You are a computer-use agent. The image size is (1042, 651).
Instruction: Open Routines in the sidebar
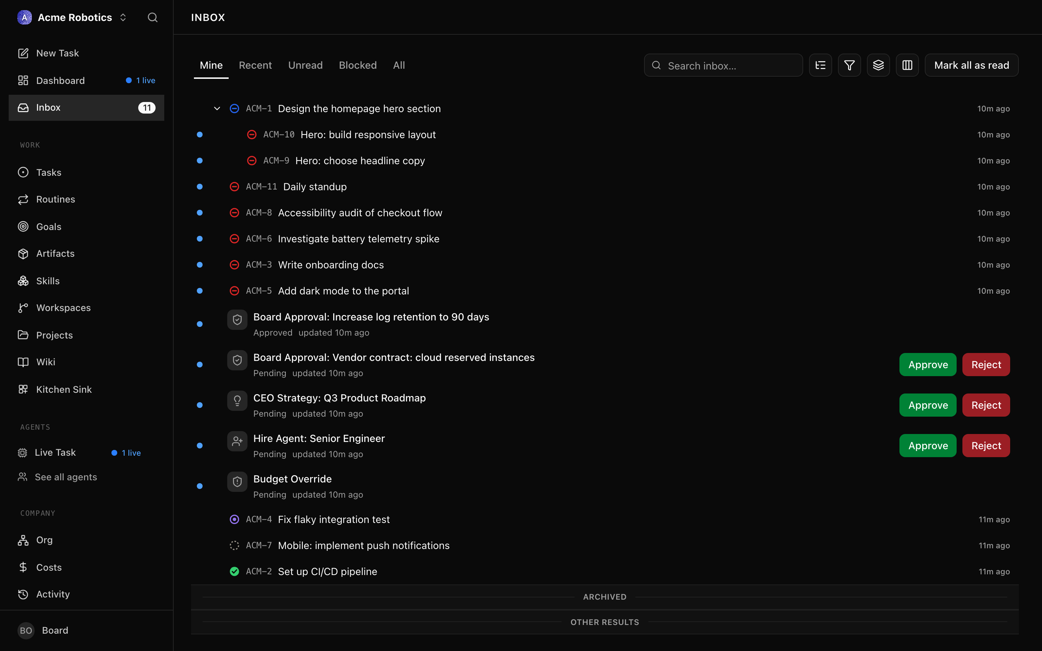86,199
